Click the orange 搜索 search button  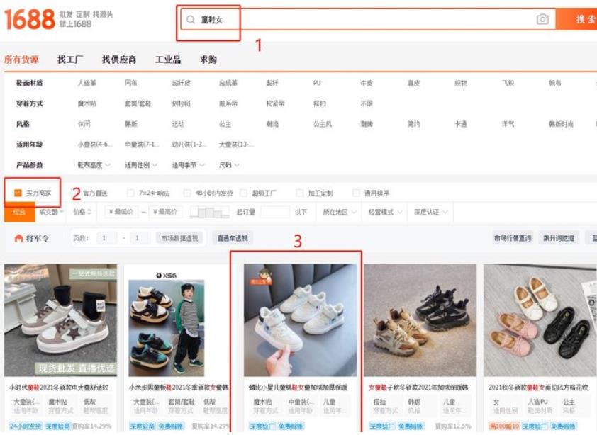tap(586, 18)
